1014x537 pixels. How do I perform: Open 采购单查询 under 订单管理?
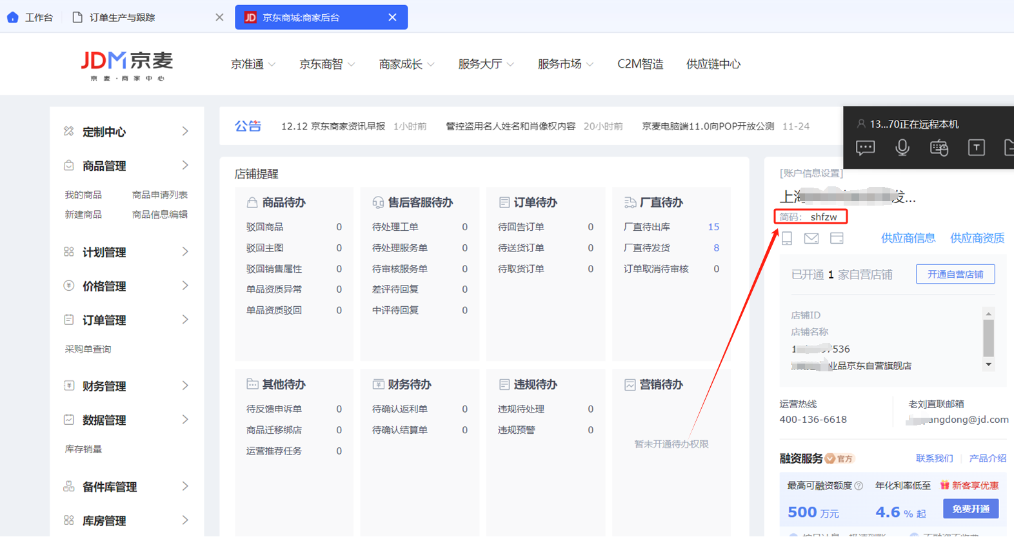tap(88, 349)
